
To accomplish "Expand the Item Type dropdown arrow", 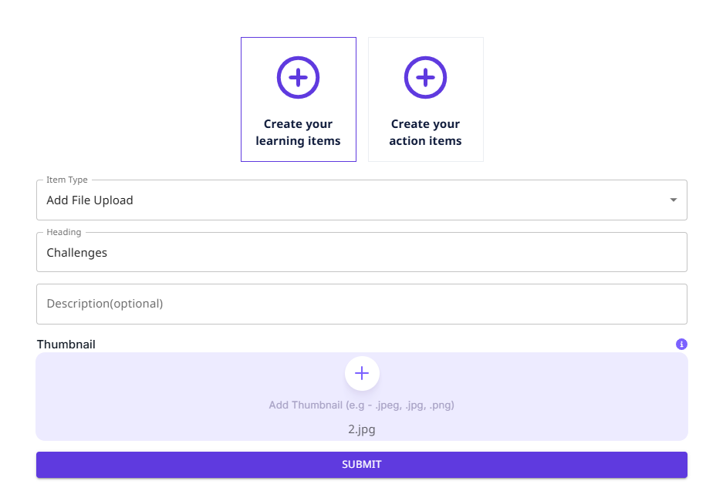I will 673,200.
